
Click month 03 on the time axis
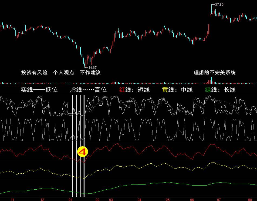coord(111,200)
